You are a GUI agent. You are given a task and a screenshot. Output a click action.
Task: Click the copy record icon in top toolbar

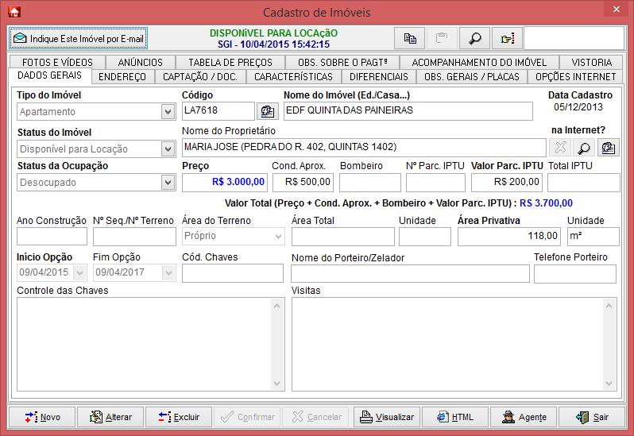[x=410, y=38]
